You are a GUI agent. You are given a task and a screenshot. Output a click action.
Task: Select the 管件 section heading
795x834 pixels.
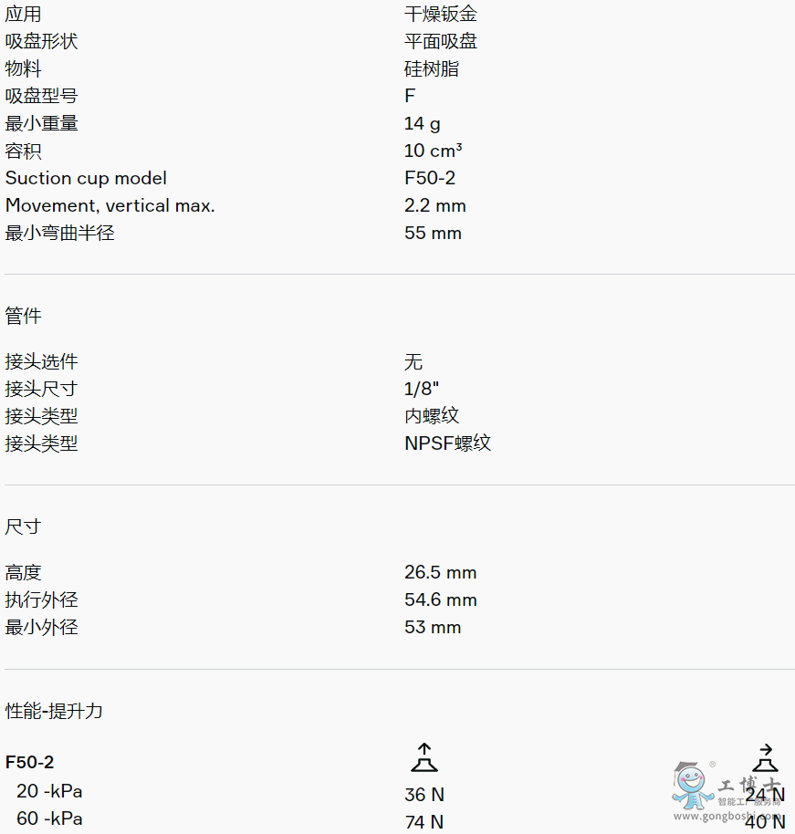pos(24,317)
